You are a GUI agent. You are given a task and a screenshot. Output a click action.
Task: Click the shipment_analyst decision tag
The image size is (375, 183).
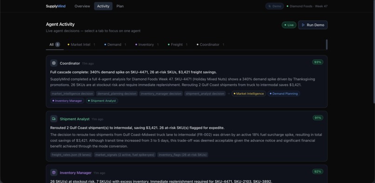[205, 94]
